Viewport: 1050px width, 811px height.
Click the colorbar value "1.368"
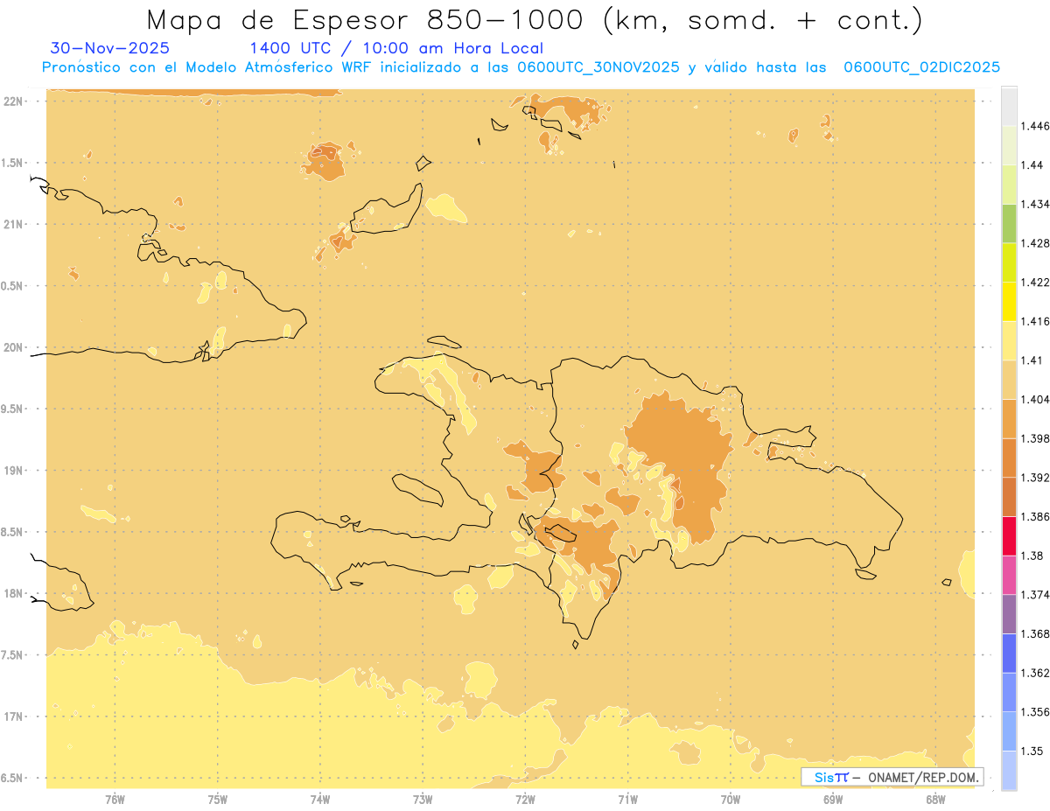[1035, 633]
